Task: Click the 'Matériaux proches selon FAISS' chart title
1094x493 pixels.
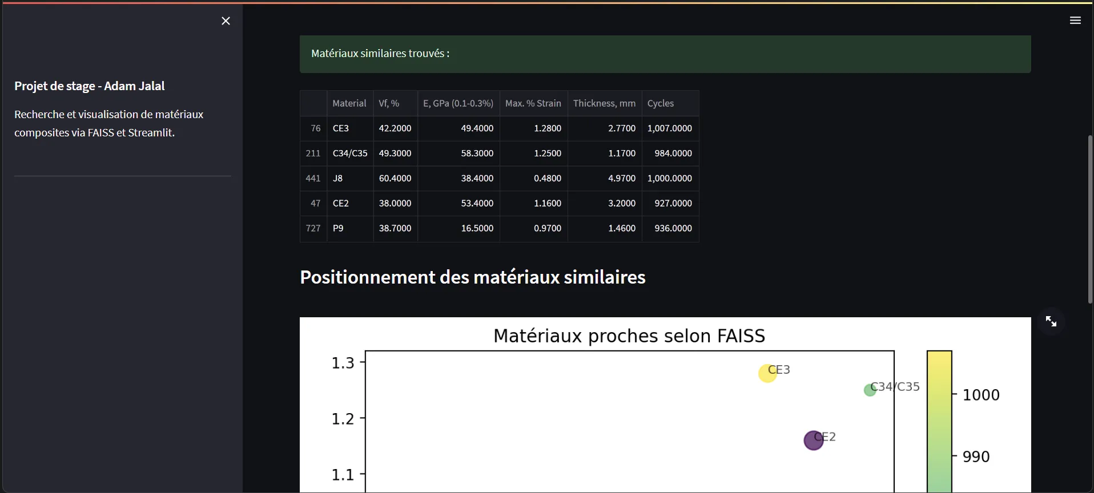Action: coord(629,336)
